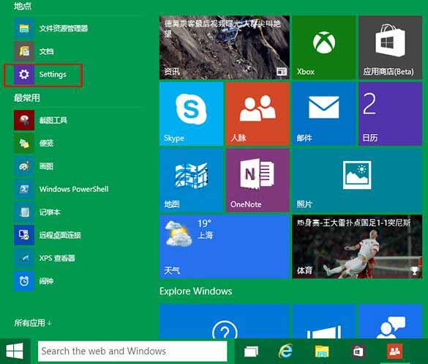Open the question mark help tile under Explore Windows
428x364 pixels.
pos(225,322)
